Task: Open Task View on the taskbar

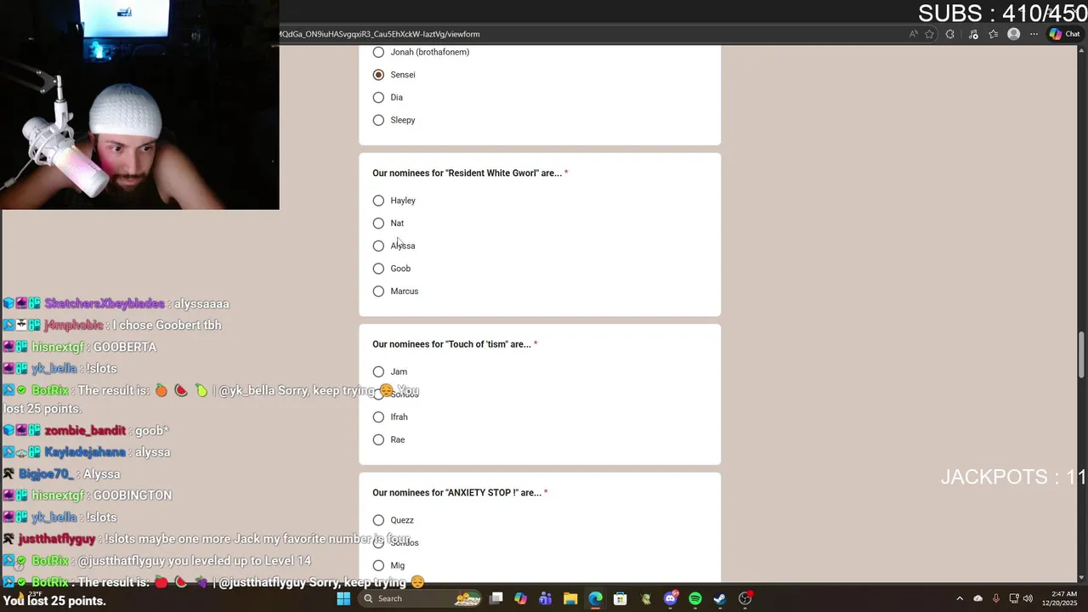Action: point(496,598)
